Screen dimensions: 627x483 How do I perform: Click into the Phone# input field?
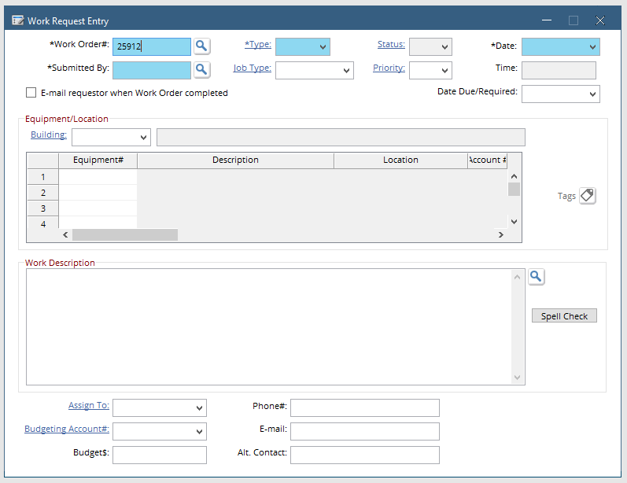coord(365,407)
